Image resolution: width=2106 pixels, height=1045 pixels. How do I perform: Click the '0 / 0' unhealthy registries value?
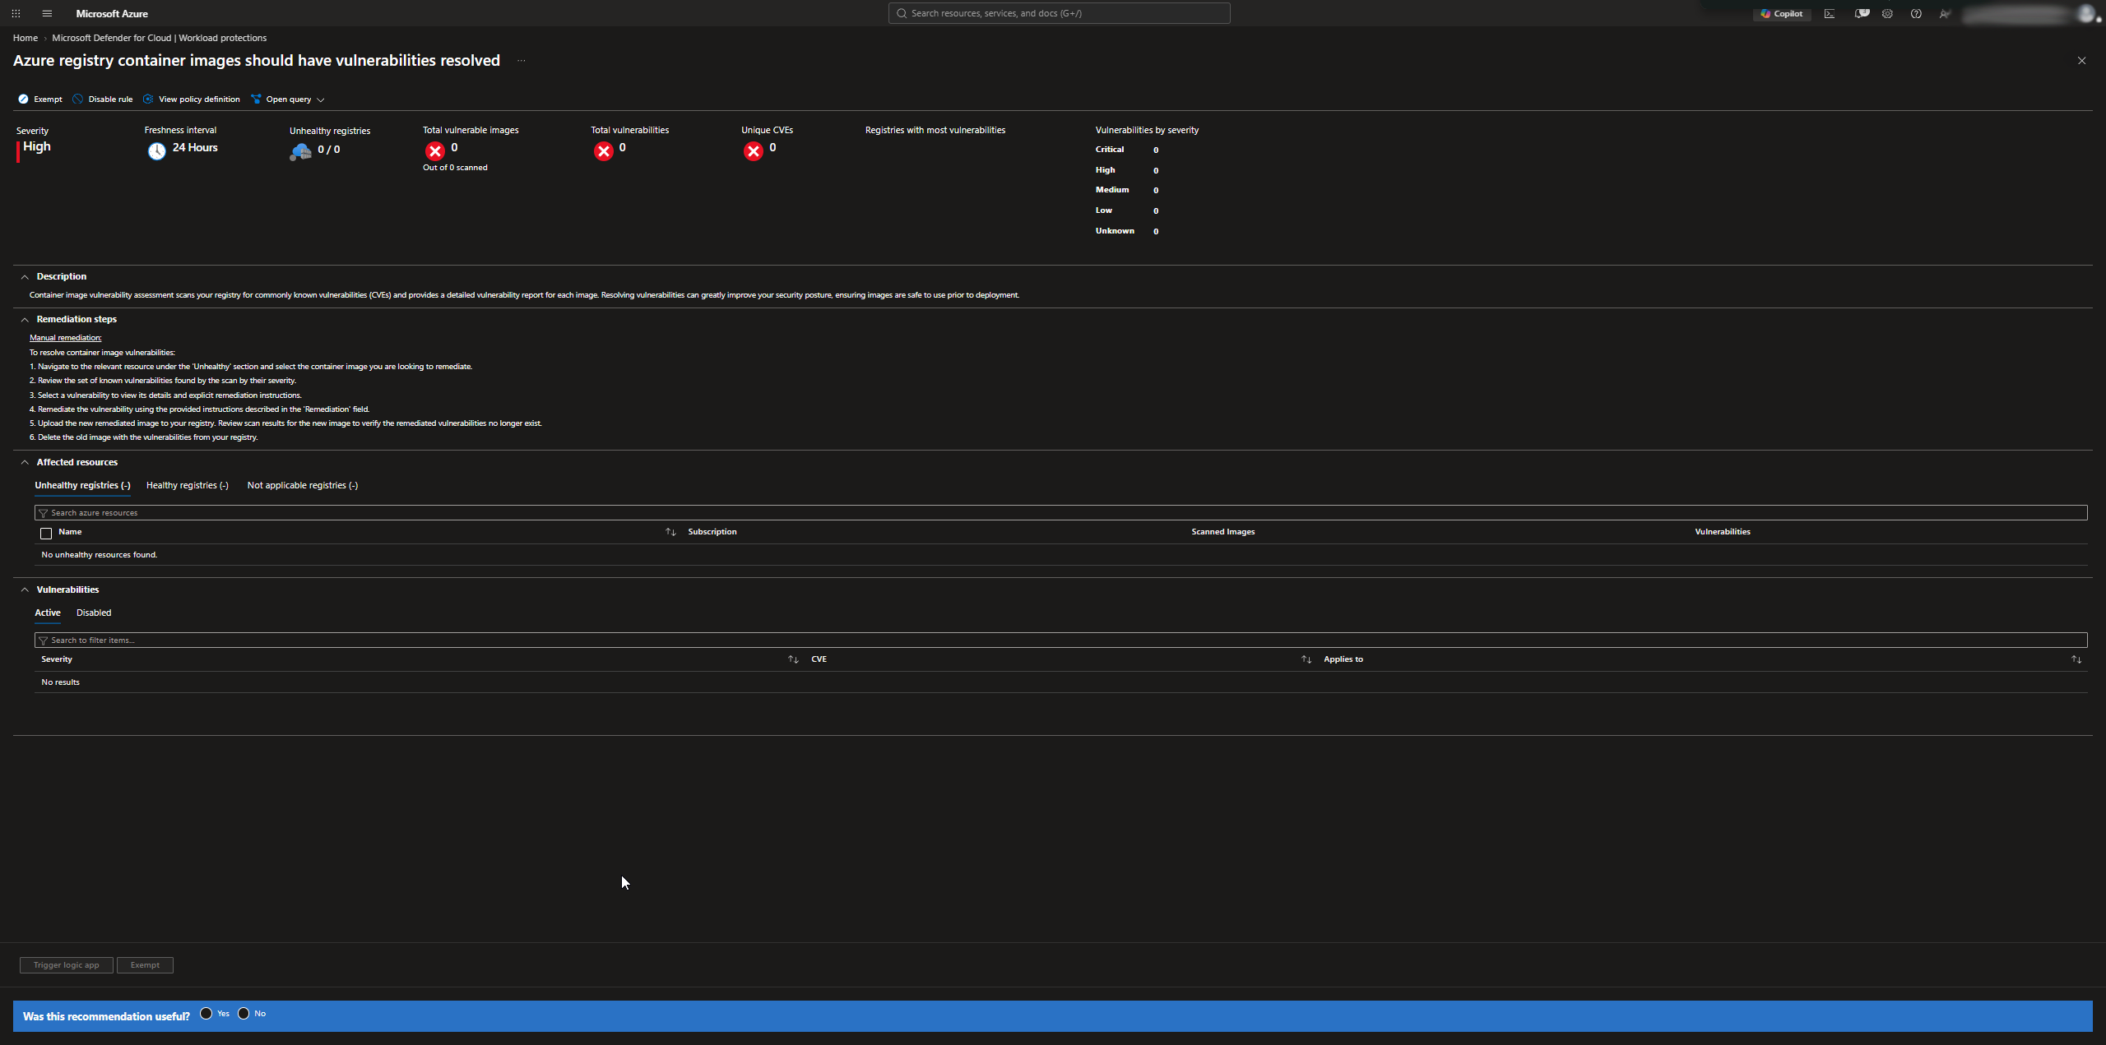(x=329, y=150)
